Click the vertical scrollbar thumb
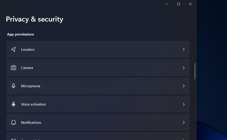The height and width of the screenshot is (140, 227). tap(195, 71)
